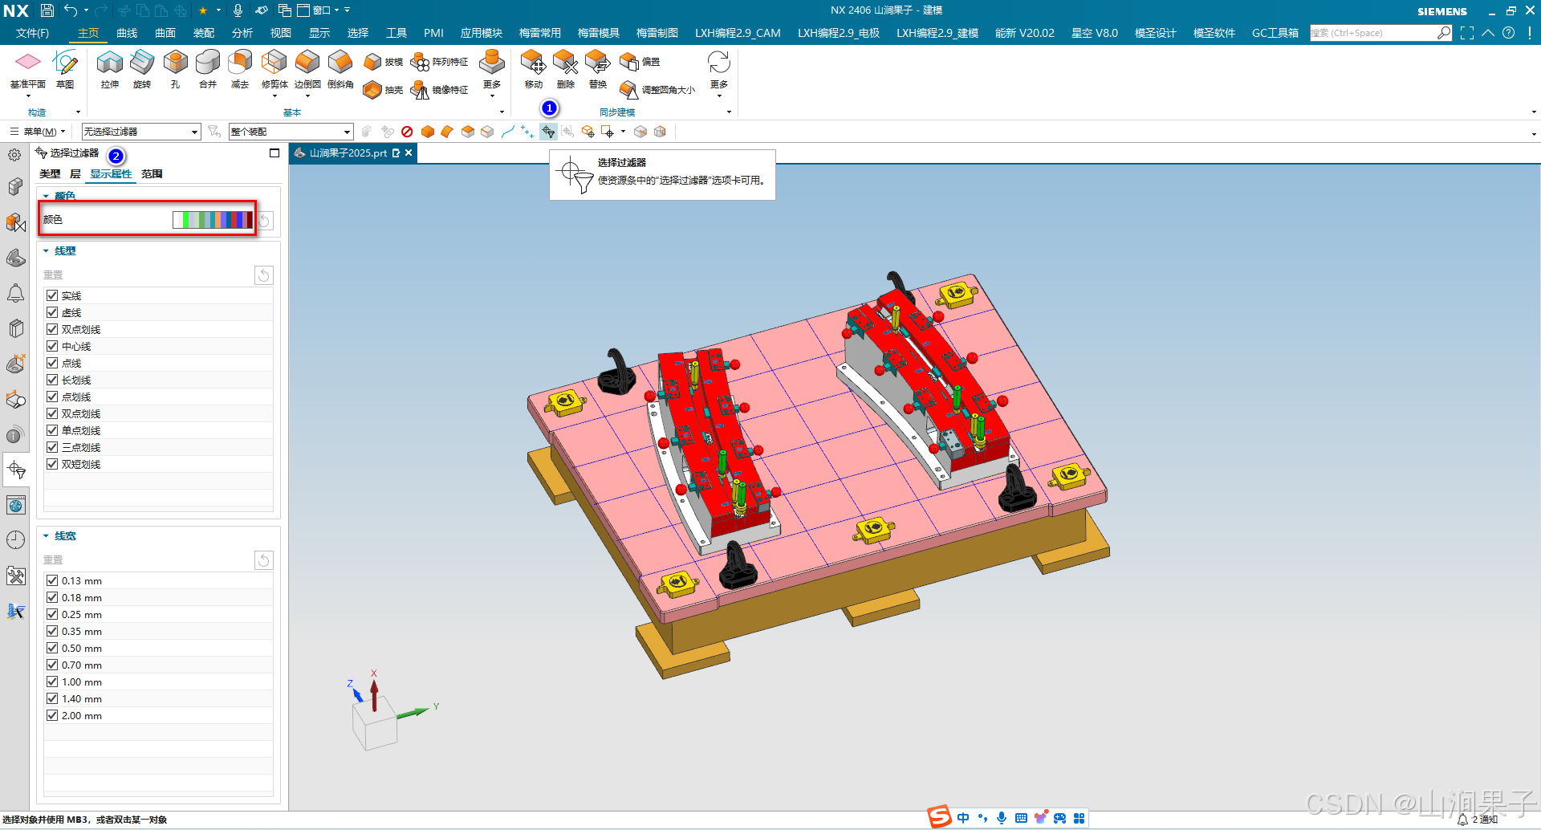The height and width of the screenshot is (830, 1541).
Task: Select the 阵列特征 pattern feature tool
Action: 439,62
